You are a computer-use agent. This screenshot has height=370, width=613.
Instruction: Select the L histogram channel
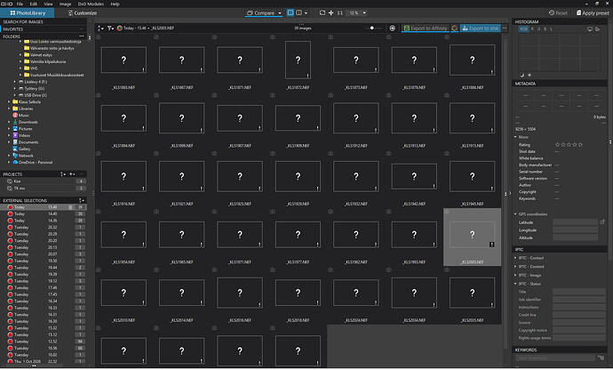[551, 29]
